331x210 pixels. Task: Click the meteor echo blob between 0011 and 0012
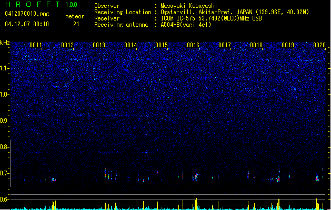54,180
